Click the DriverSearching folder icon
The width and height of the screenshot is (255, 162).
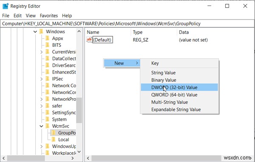(47, 65)
